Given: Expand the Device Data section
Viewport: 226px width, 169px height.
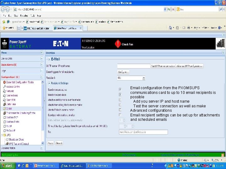Looking at the screenshot, I should click(42, 59).
